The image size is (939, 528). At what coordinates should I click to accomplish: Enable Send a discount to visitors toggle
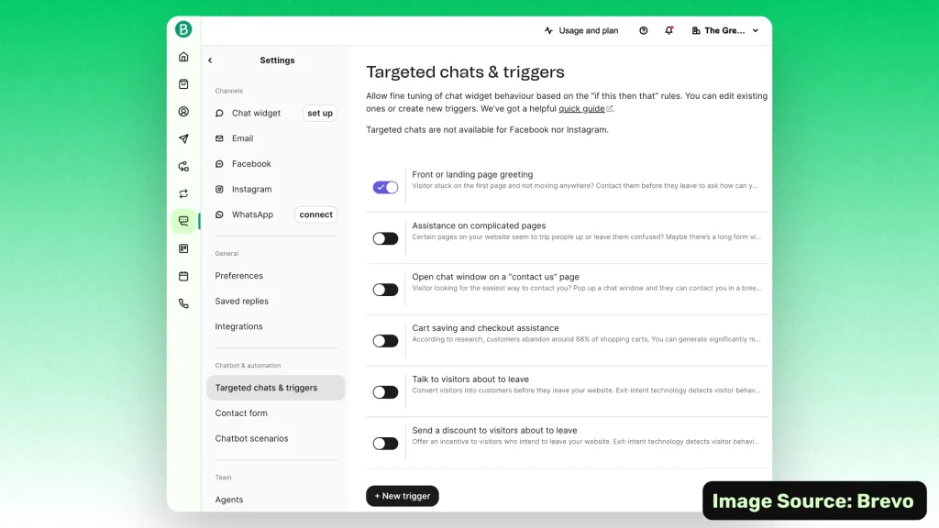[385, 443]
